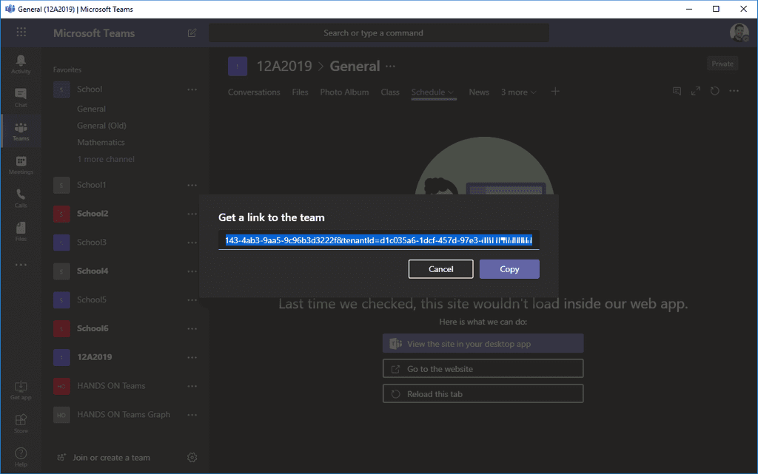
Task: Click Reload this tab button
Action: pos(483,394)
